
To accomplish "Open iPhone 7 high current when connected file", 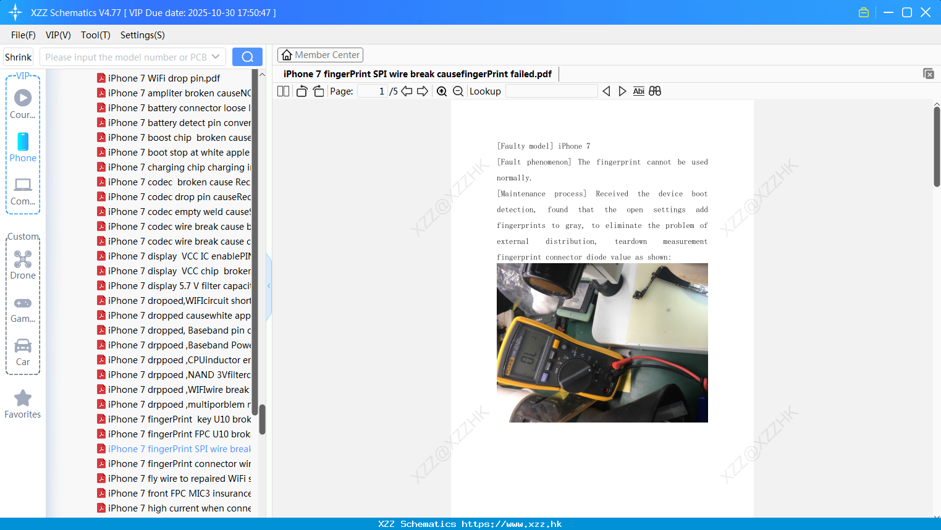I will click(180, 508).
